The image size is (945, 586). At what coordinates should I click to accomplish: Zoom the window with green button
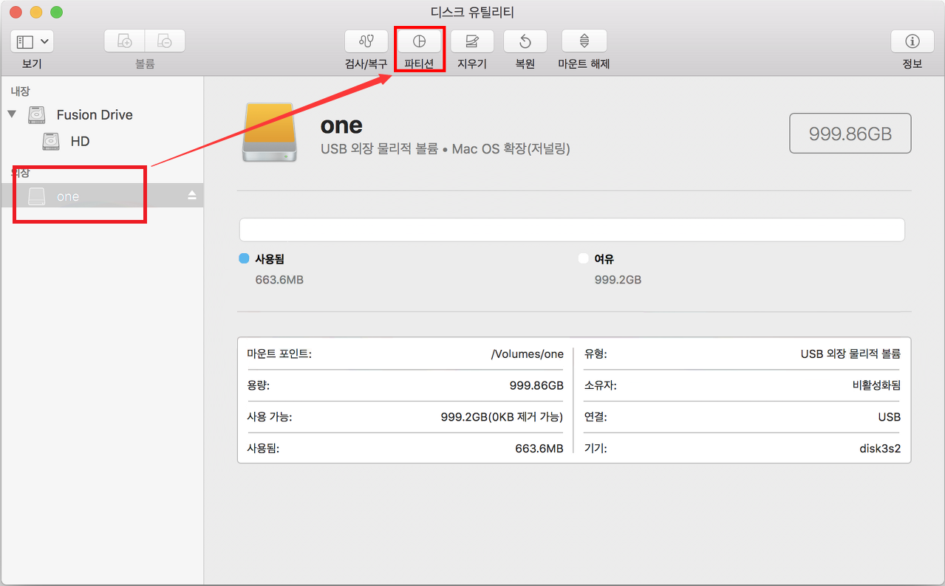pyautogui.click(x=56, y=13)
